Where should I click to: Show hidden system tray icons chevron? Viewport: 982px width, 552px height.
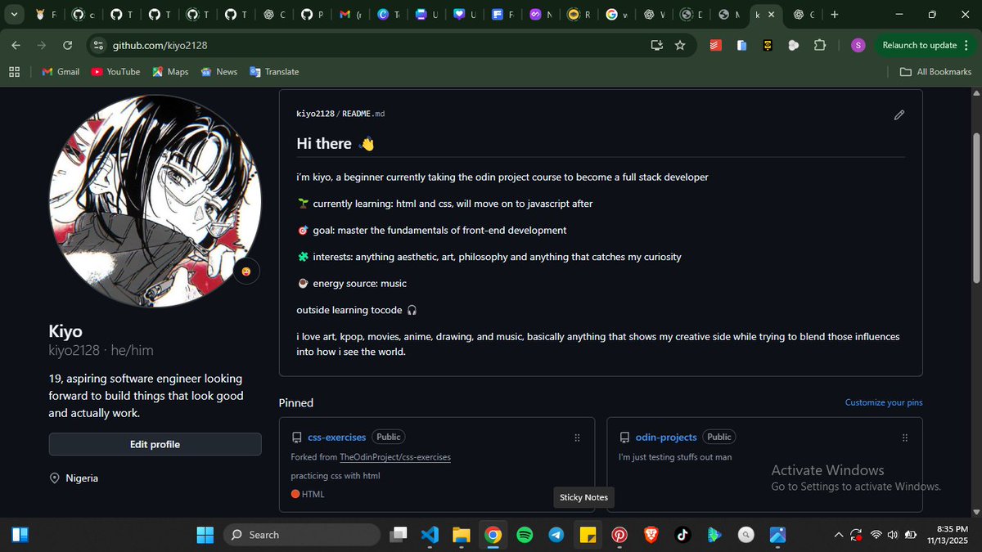coord(839,535)
